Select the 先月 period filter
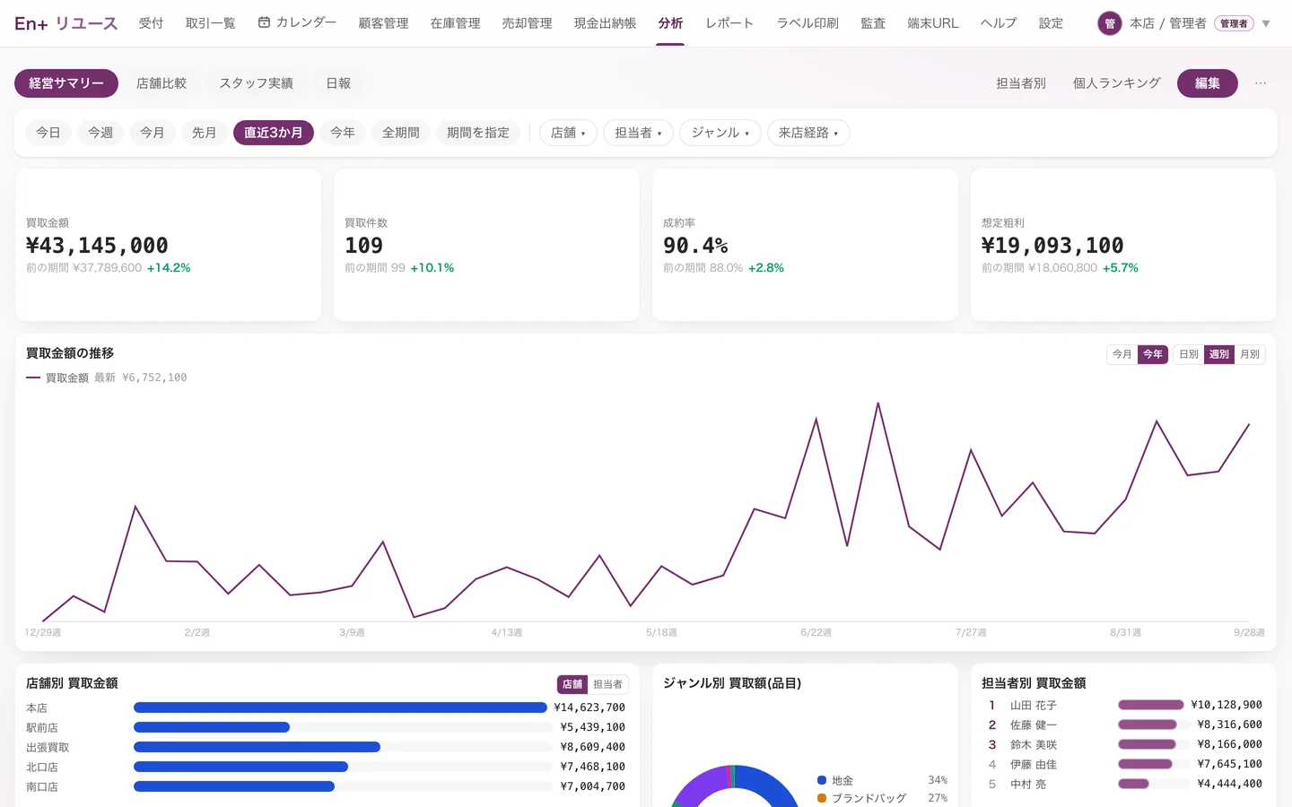The height and width of the screenshot is (807, 1292). tap(205, 133)
